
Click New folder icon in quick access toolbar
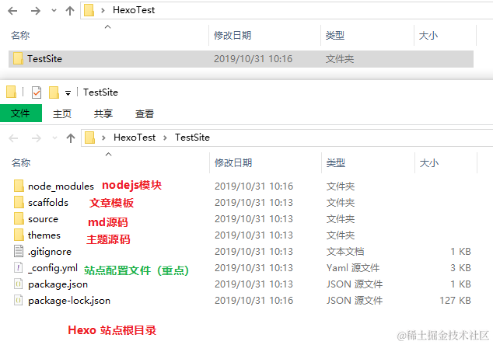54,92
